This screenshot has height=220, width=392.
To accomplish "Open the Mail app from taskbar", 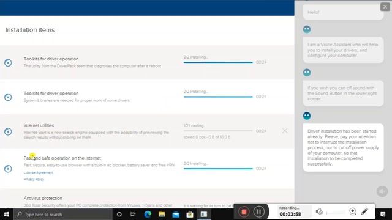I will 176,215.
